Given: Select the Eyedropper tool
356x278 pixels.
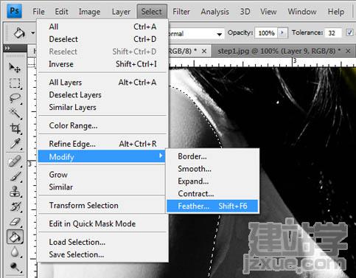Looking at the screenshot, I should pos(15,144).
